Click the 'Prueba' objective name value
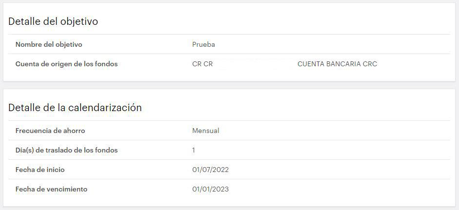 203,44
